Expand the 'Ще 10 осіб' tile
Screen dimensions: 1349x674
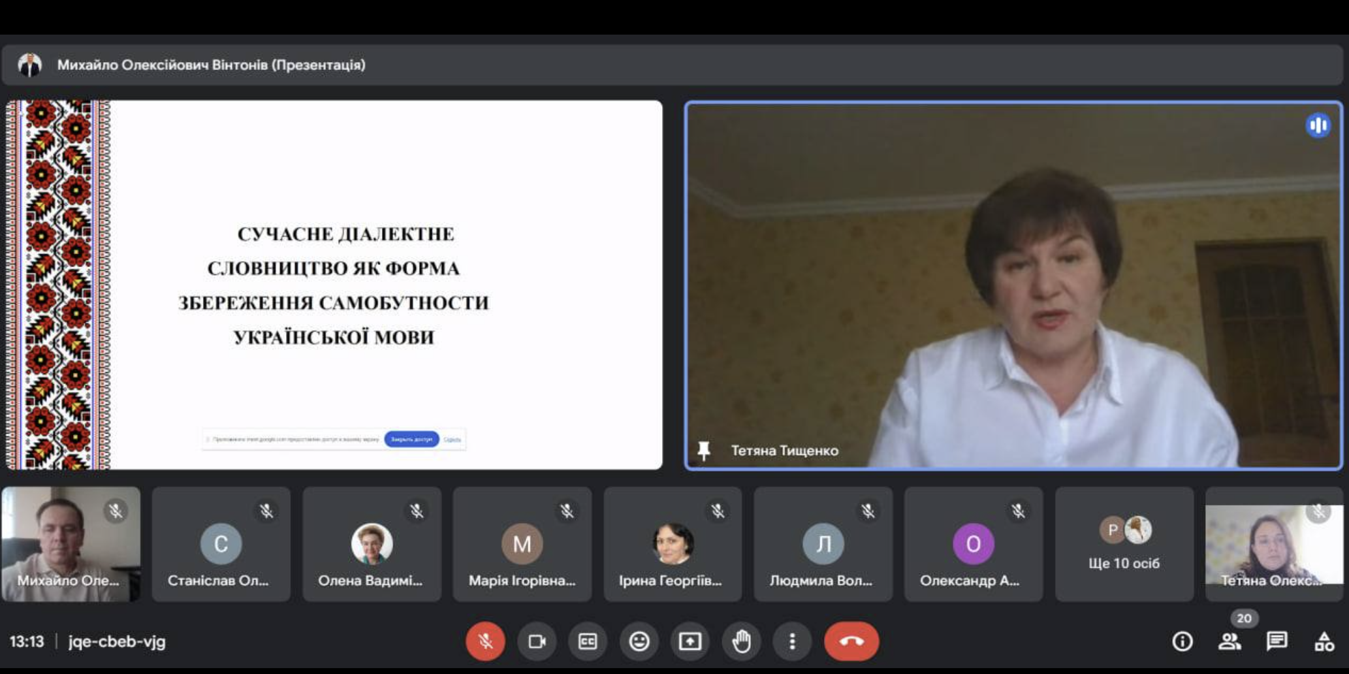(x=1124, y=544)
